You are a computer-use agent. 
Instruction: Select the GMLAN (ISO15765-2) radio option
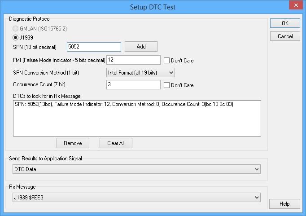[x=16, y=29]
